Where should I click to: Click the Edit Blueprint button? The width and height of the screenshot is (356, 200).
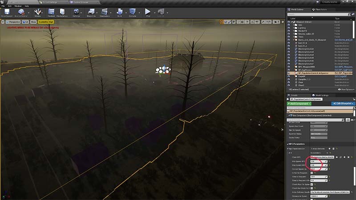tap(344, 103)
